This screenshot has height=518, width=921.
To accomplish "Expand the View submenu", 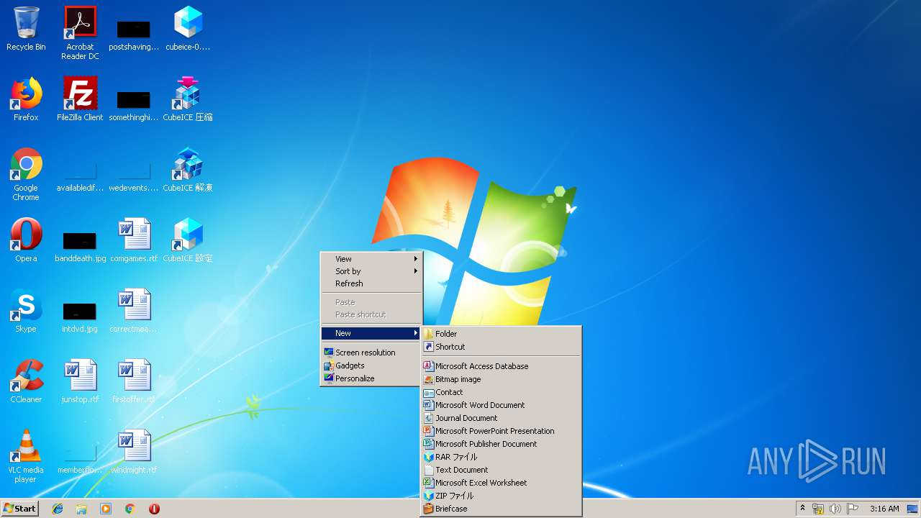I will click(x=371, y=259).
